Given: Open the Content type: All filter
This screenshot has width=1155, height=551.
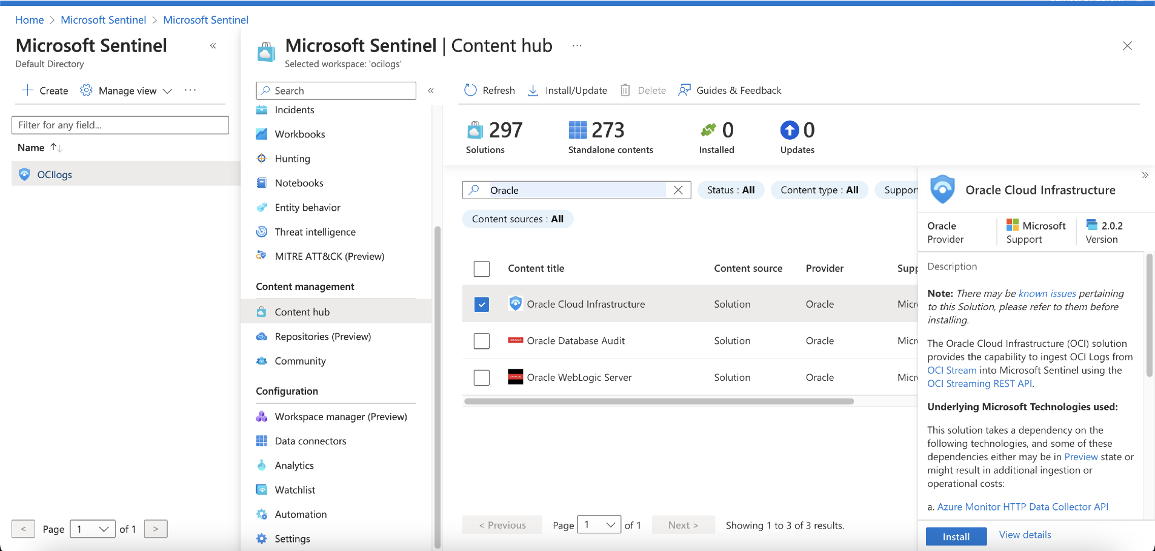Looking at the screenshot, I should point(819,190).
